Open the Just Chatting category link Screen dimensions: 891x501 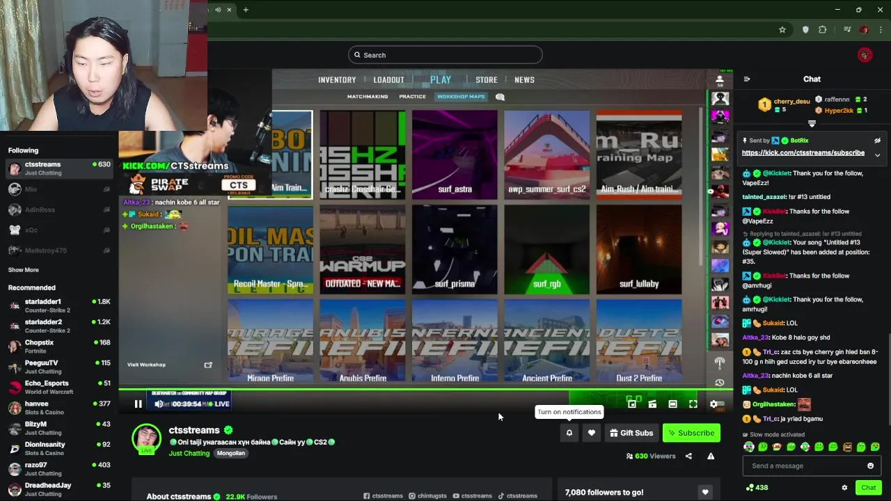pos(189,454)
